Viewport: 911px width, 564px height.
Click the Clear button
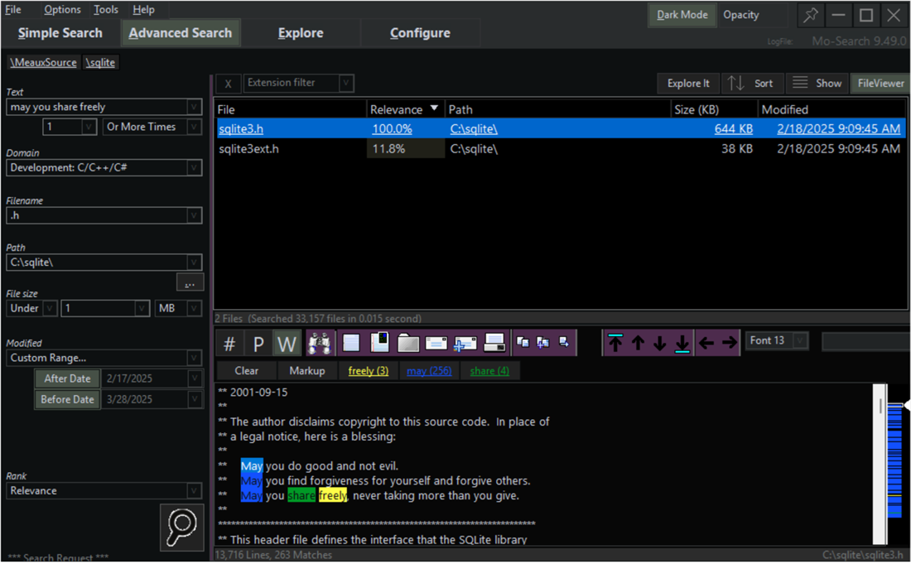click(246, 371)
